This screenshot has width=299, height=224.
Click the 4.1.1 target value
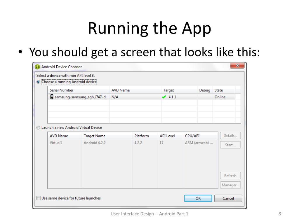coord(172,97)
